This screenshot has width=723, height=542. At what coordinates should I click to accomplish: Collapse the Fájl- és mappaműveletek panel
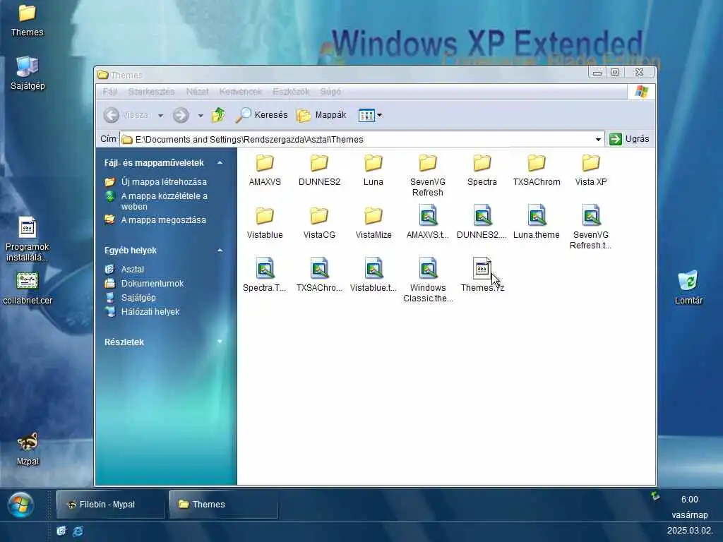pos(220,163)
